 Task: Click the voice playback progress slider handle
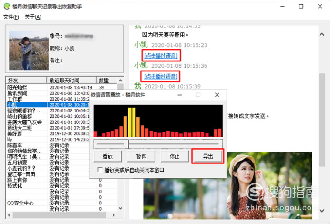pyautogui.click(x=127, y=144)
